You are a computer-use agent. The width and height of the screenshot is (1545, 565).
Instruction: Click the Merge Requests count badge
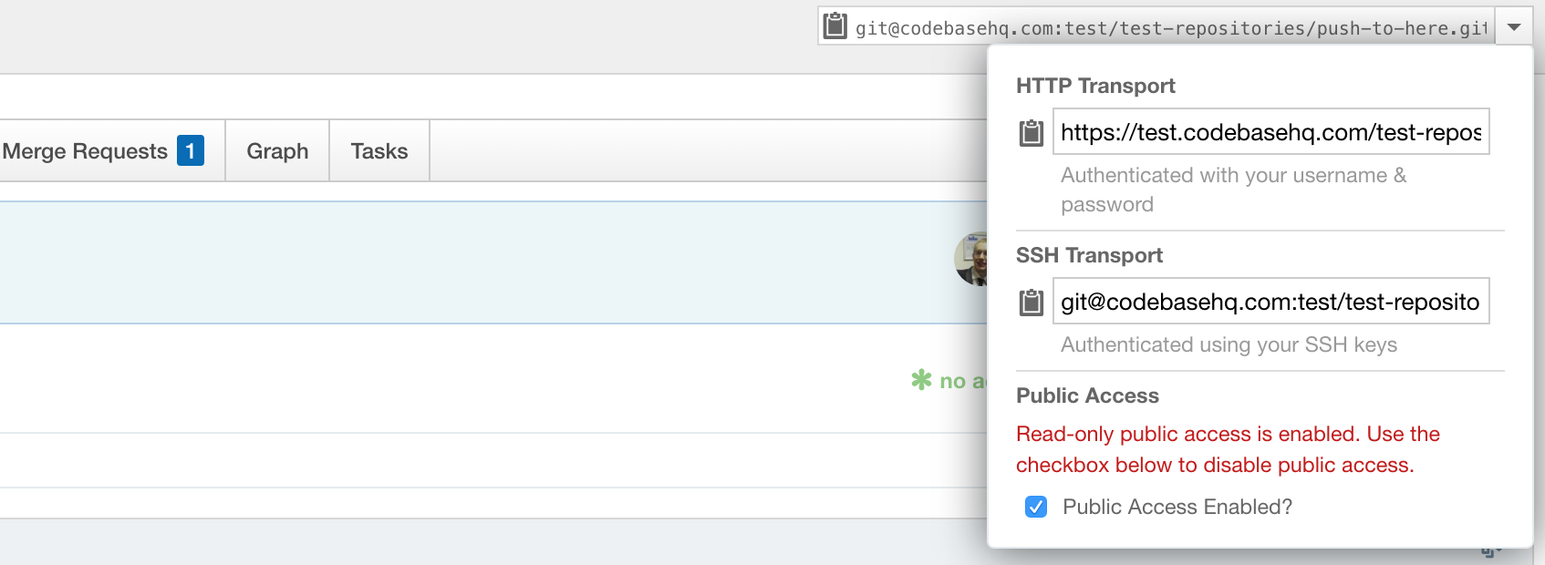pos(191,150)
